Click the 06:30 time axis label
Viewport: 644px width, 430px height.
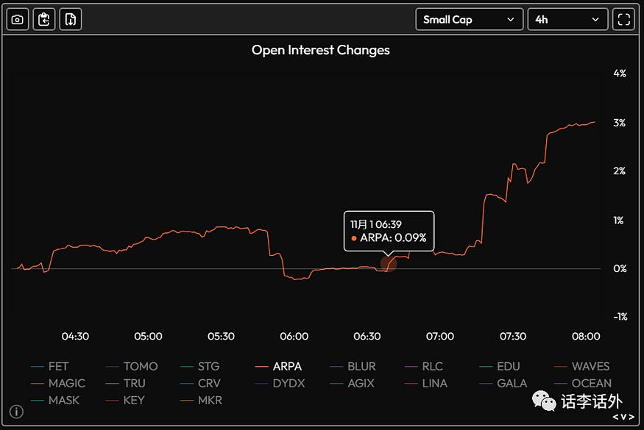coord(367,337)
